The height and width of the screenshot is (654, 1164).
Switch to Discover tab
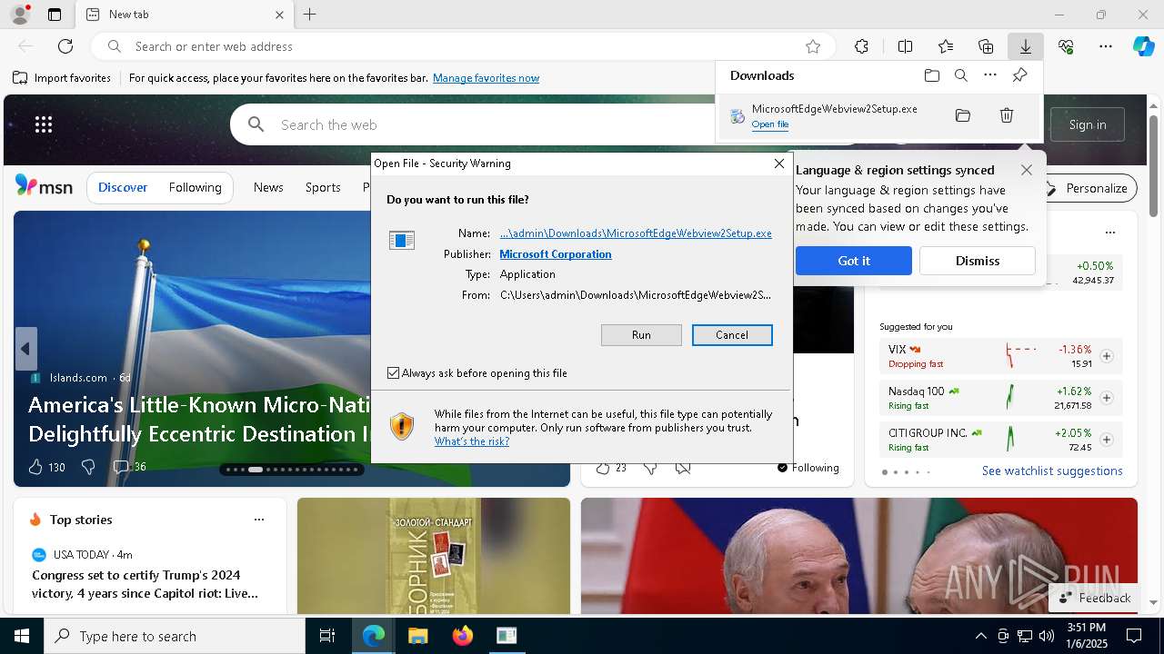[x=123, y=187]
